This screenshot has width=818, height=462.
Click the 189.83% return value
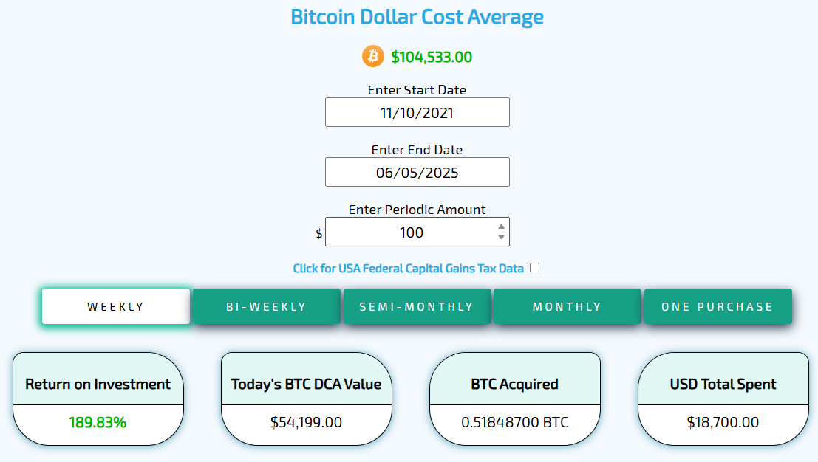pos(98,422)
